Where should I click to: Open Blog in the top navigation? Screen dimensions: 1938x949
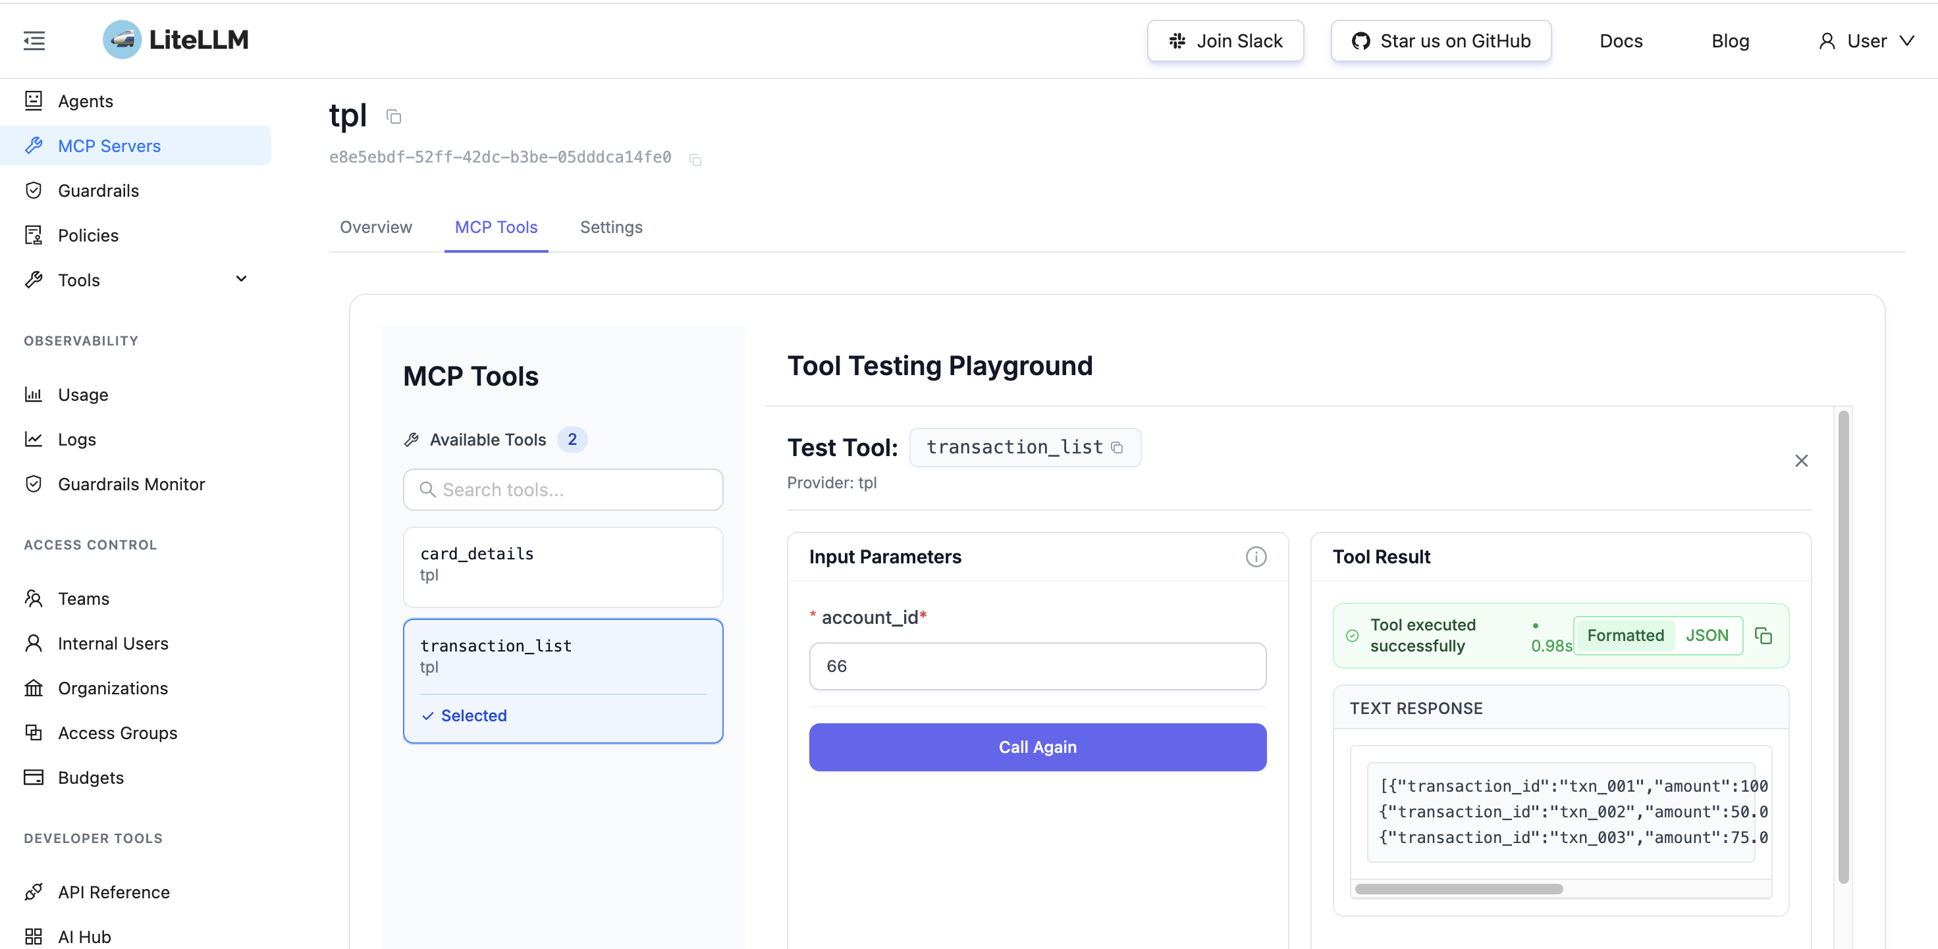1730,41
